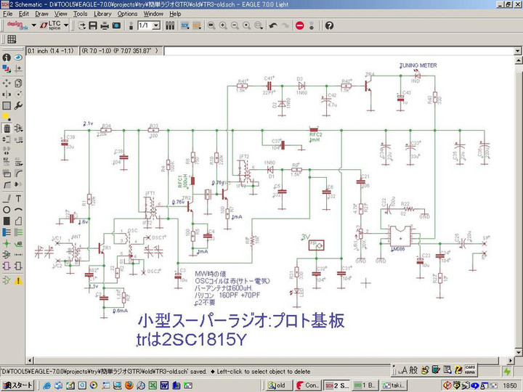Open the Options menu
Screen dimensions: 523x392
tap(127, 14)
